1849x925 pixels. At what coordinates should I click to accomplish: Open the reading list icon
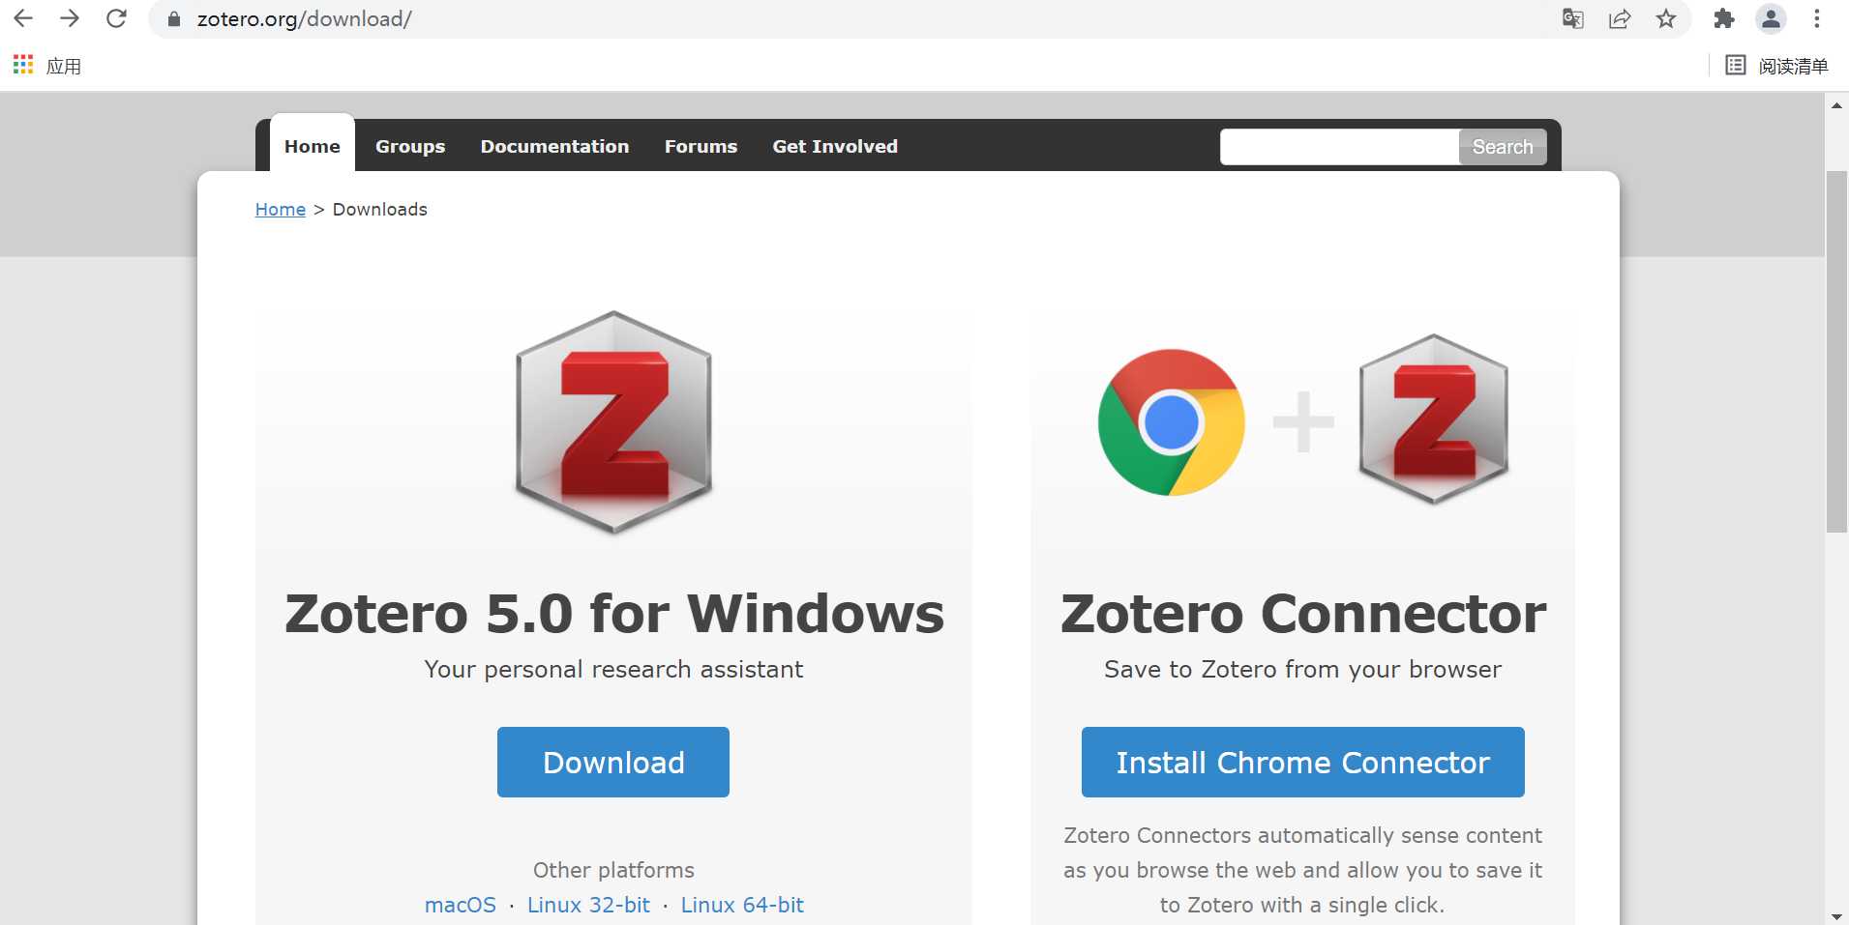click(x=1736, y=65)
